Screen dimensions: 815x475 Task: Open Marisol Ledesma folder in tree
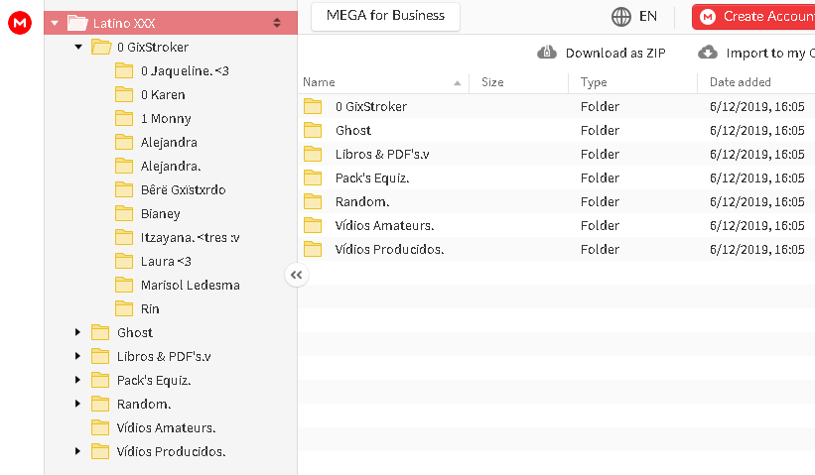pos(191,285)
